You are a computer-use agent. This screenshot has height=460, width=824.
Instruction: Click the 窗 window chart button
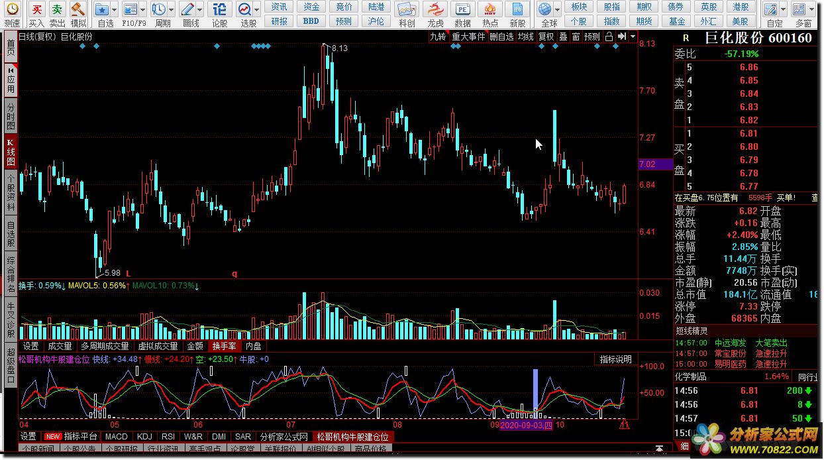576,36
